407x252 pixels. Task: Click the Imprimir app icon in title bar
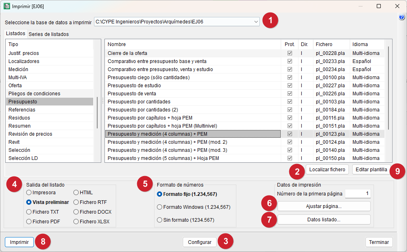7,6
